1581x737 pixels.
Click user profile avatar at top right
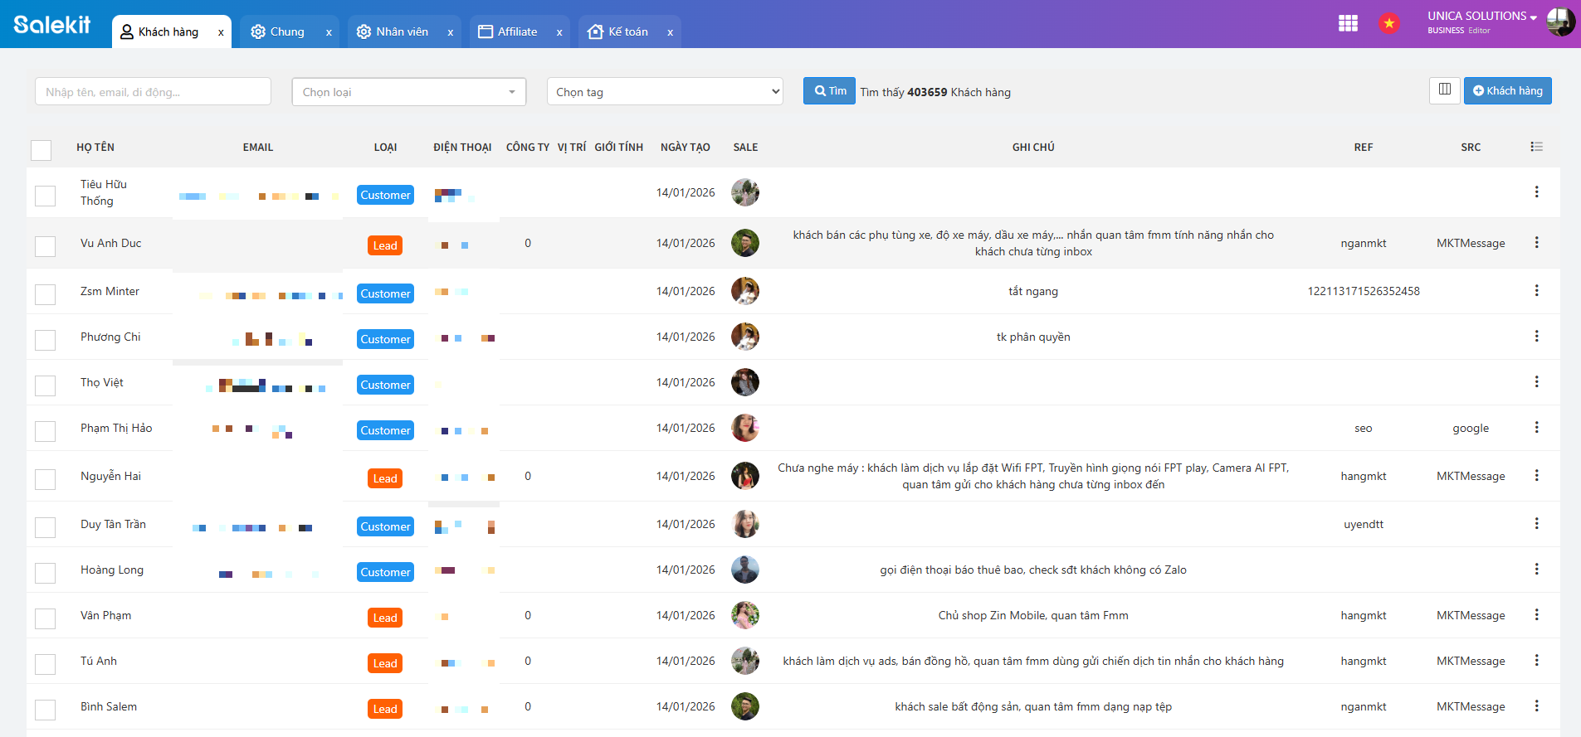pos(1560,22)
